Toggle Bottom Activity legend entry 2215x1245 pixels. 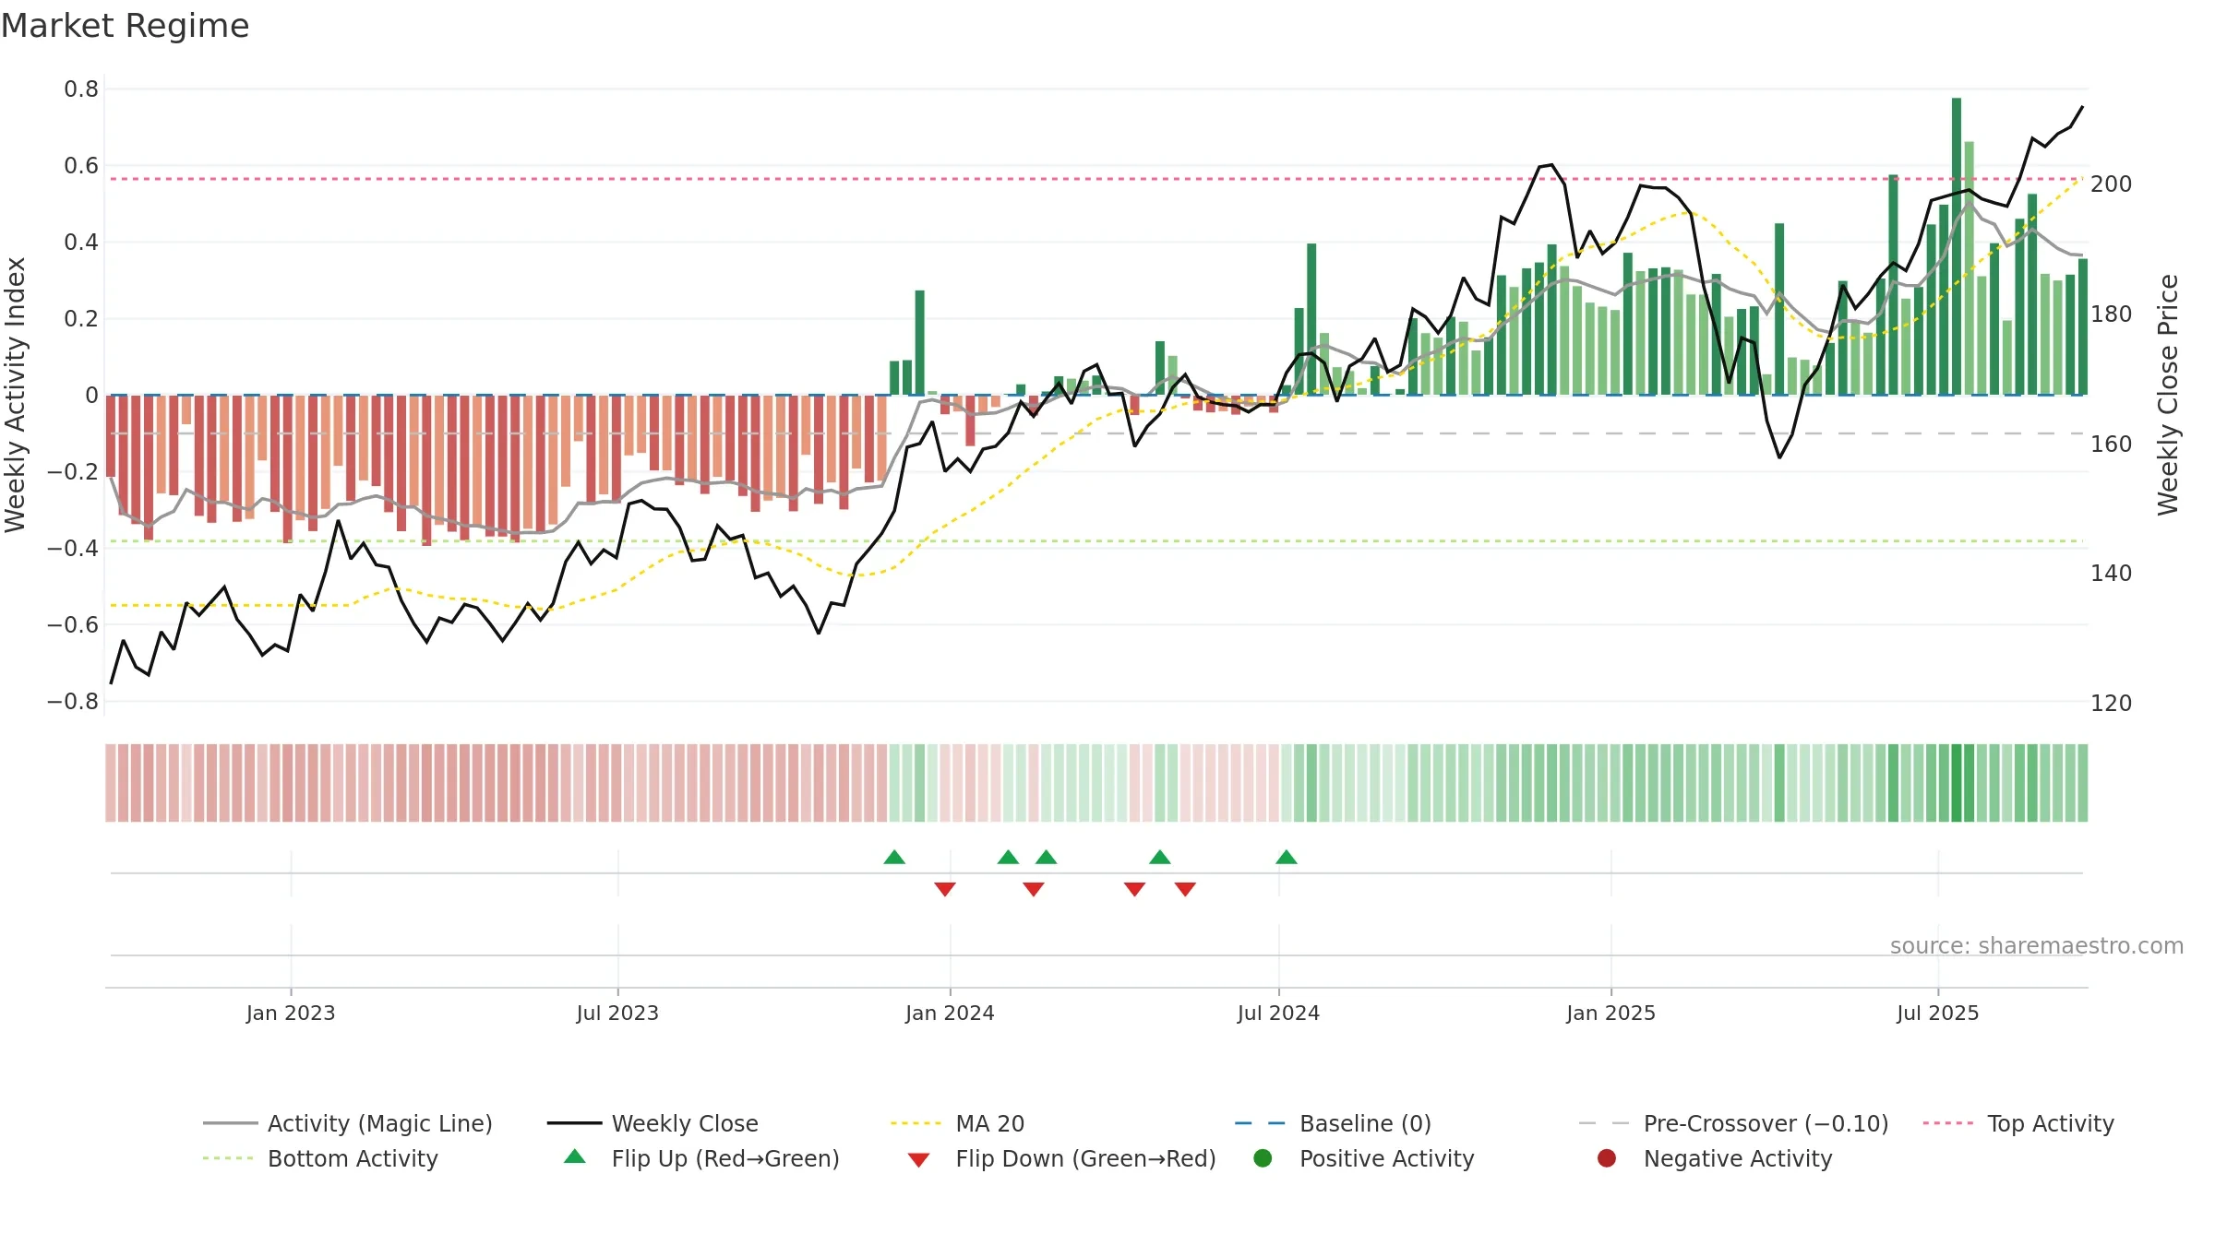[x=320, y=1158]
